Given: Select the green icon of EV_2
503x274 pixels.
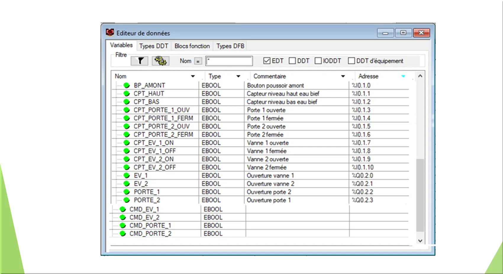Looking at the screenshot, I should 127,184.
